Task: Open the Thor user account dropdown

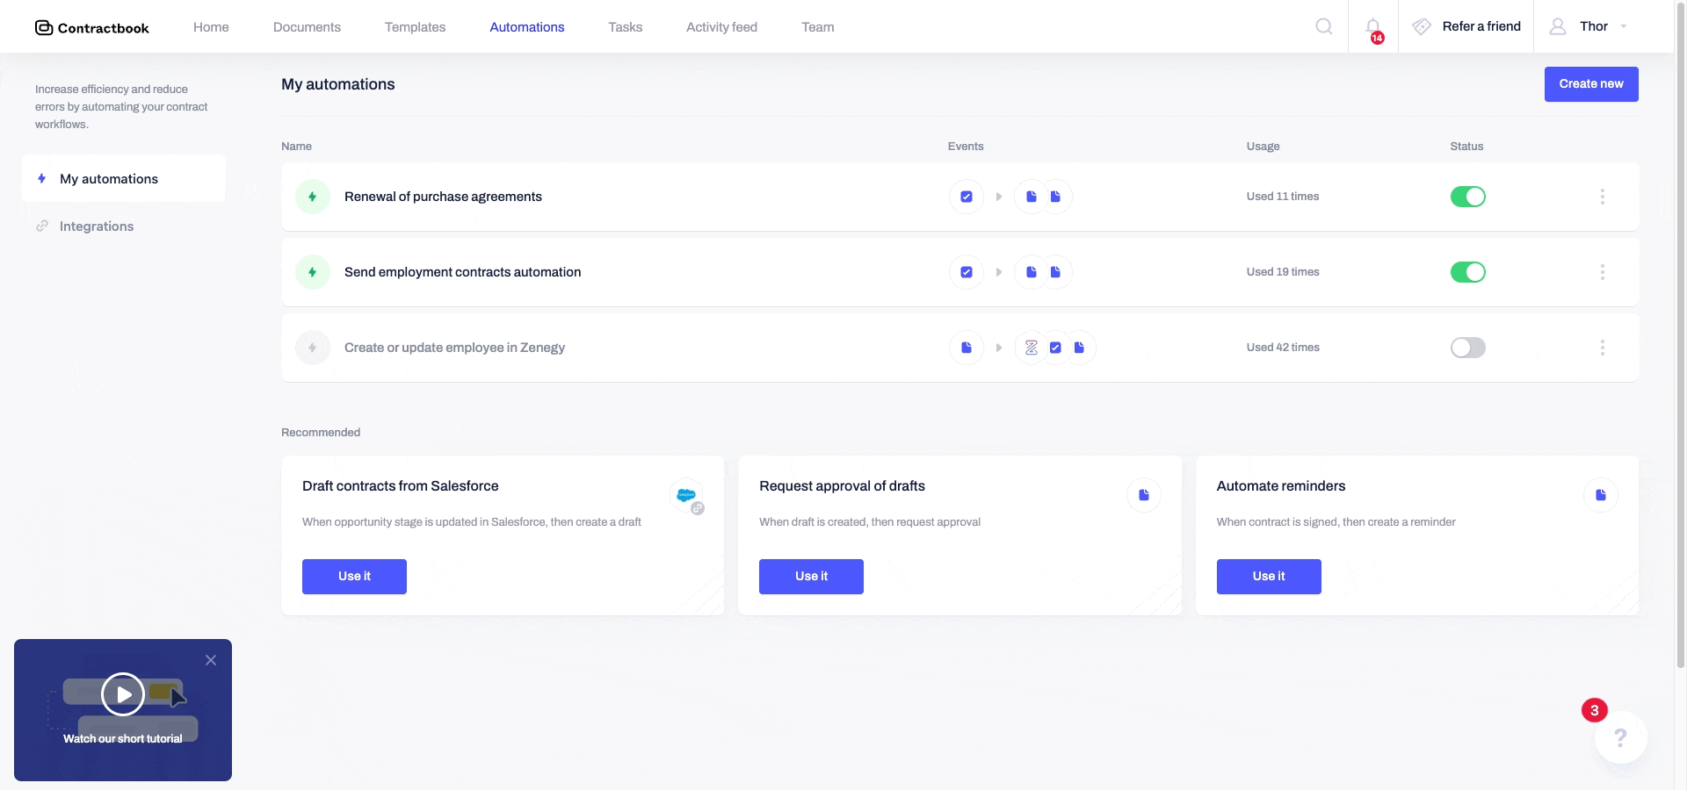Action: coord(1590,26)
